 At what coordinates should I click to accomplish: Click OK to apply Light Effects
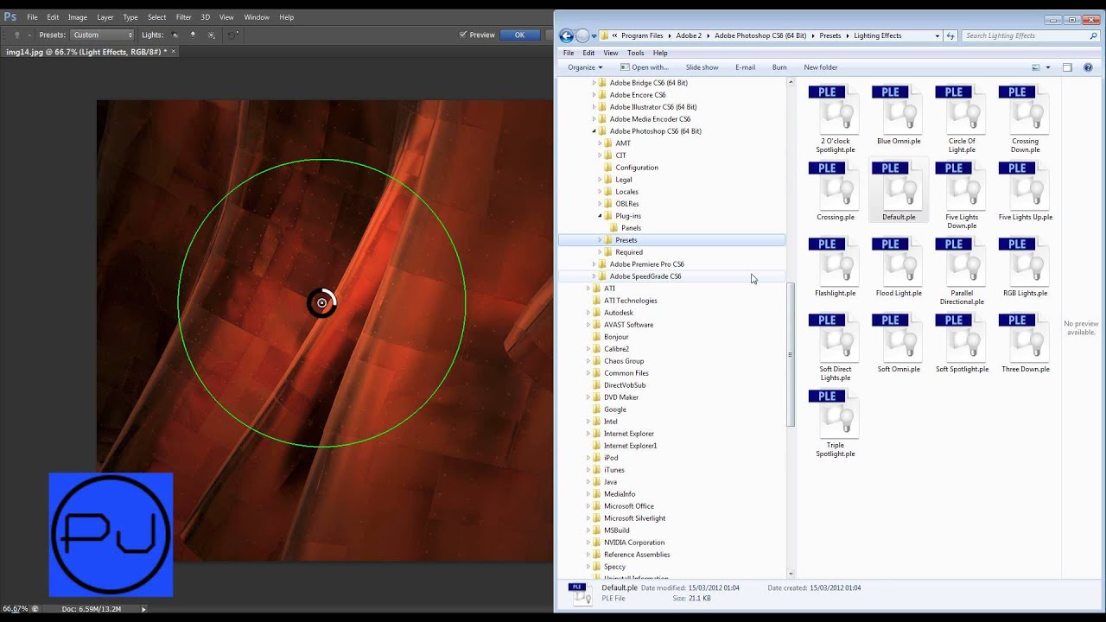(519, 35)
